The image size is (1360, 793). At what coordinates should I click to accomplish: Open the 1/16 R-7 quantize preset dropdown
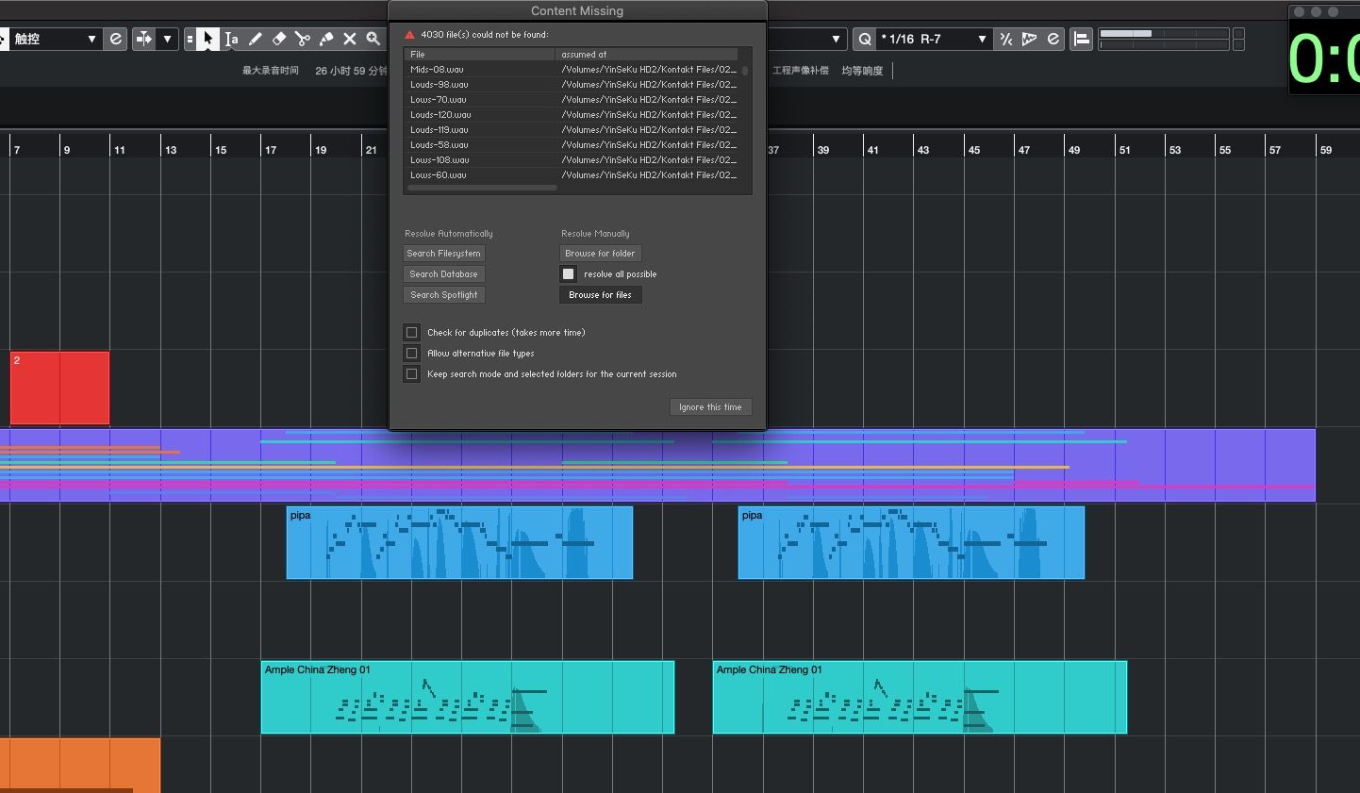tap(934, 39)
